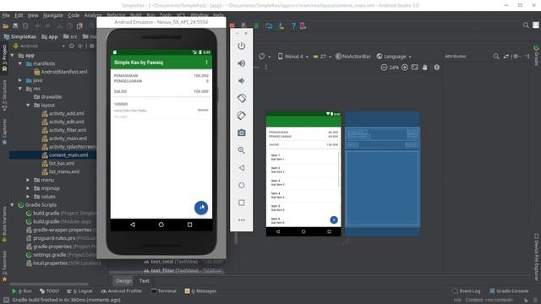Open Project panel gear settings icon

92,46
